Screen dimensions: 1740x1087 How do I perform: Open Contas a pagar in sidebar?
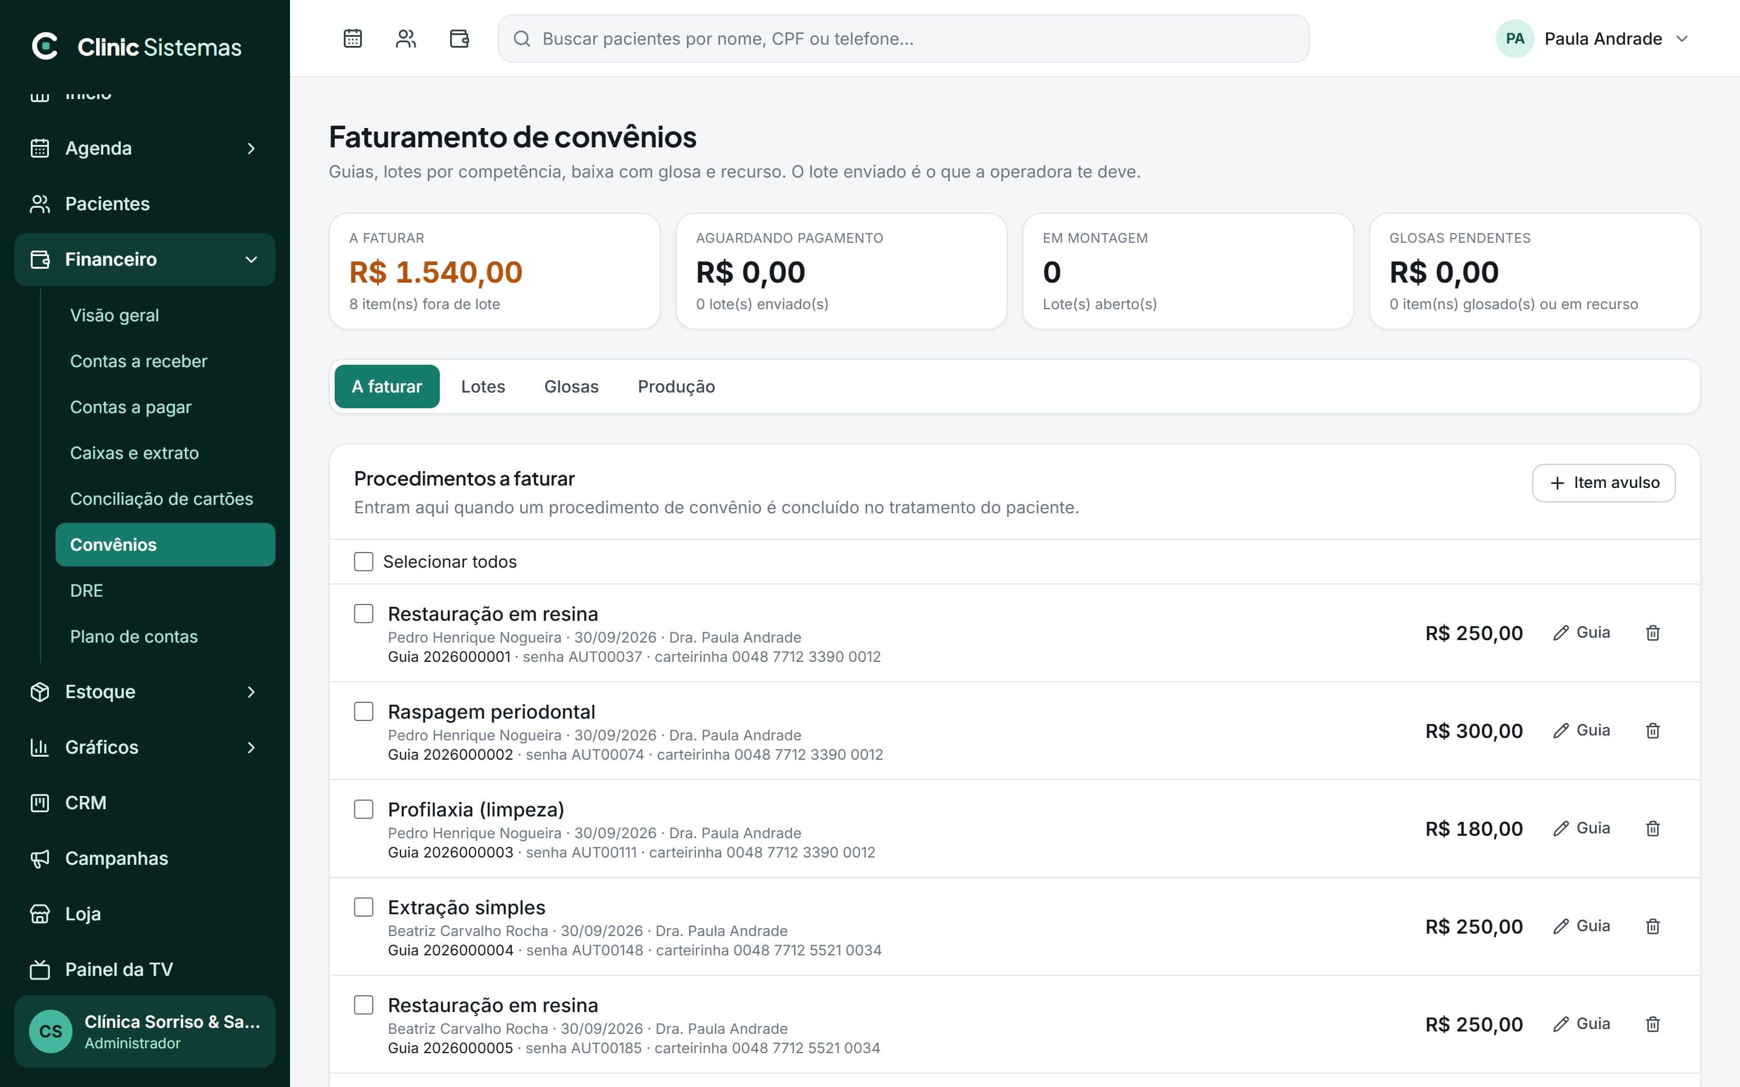click(x=166, y=407)
